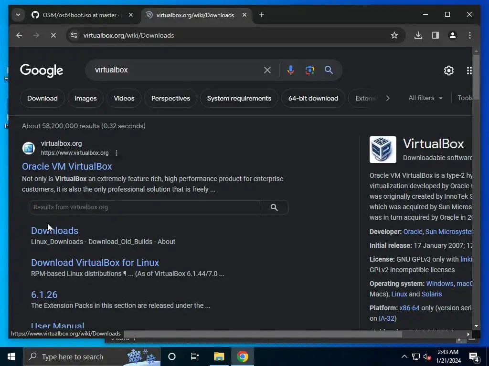Screen dimensions: 489x366
Task: Open the Solaris operating system link
Action: coord(432,294)
